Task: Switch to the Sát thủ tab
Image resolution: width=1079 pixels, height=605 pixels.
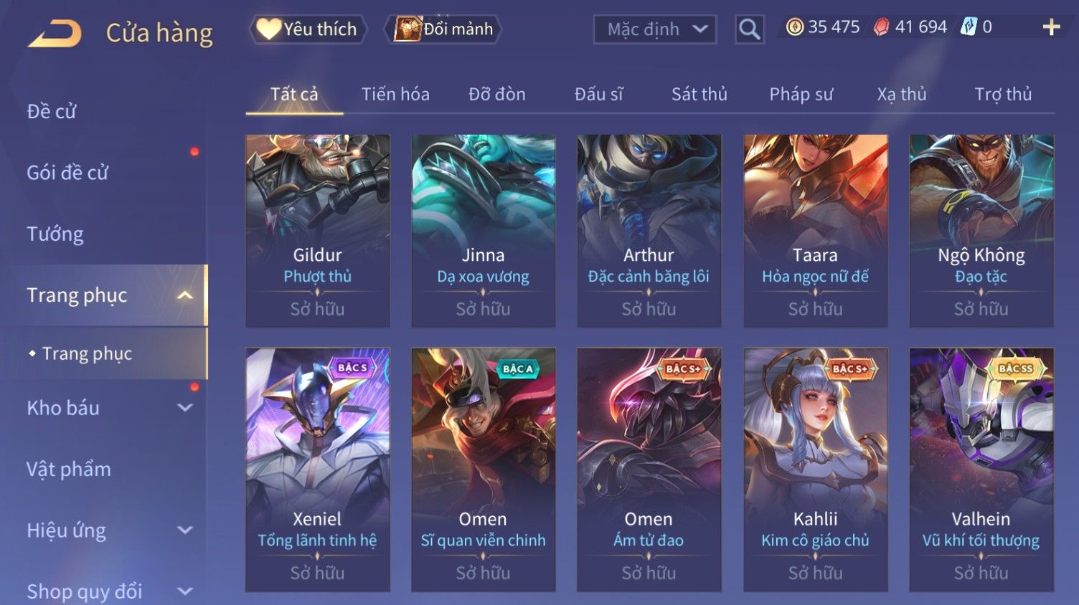Action: [699, 94]
